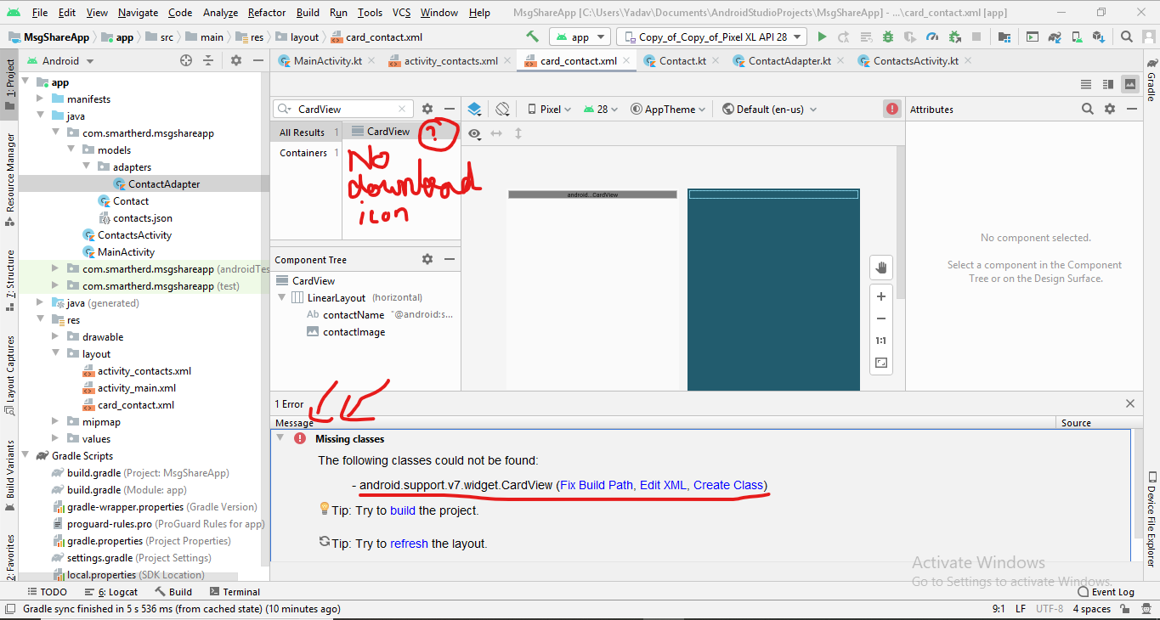Image resolution: width=1160 pixels, height=620 pixels.
Task: Open device Copy_of_Copy_of_Pixel XL API 28 dropdown
Action: coord(711,37)
